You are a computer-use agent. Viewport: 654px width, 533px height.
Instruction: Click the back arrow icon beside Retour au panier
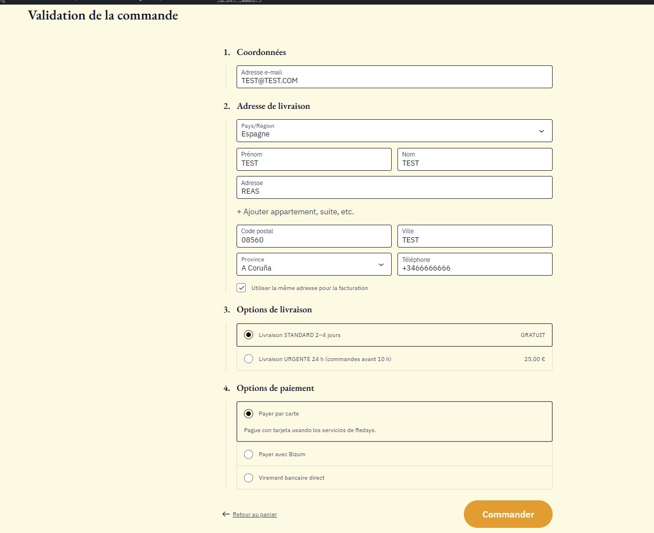(x=226, y=515)
